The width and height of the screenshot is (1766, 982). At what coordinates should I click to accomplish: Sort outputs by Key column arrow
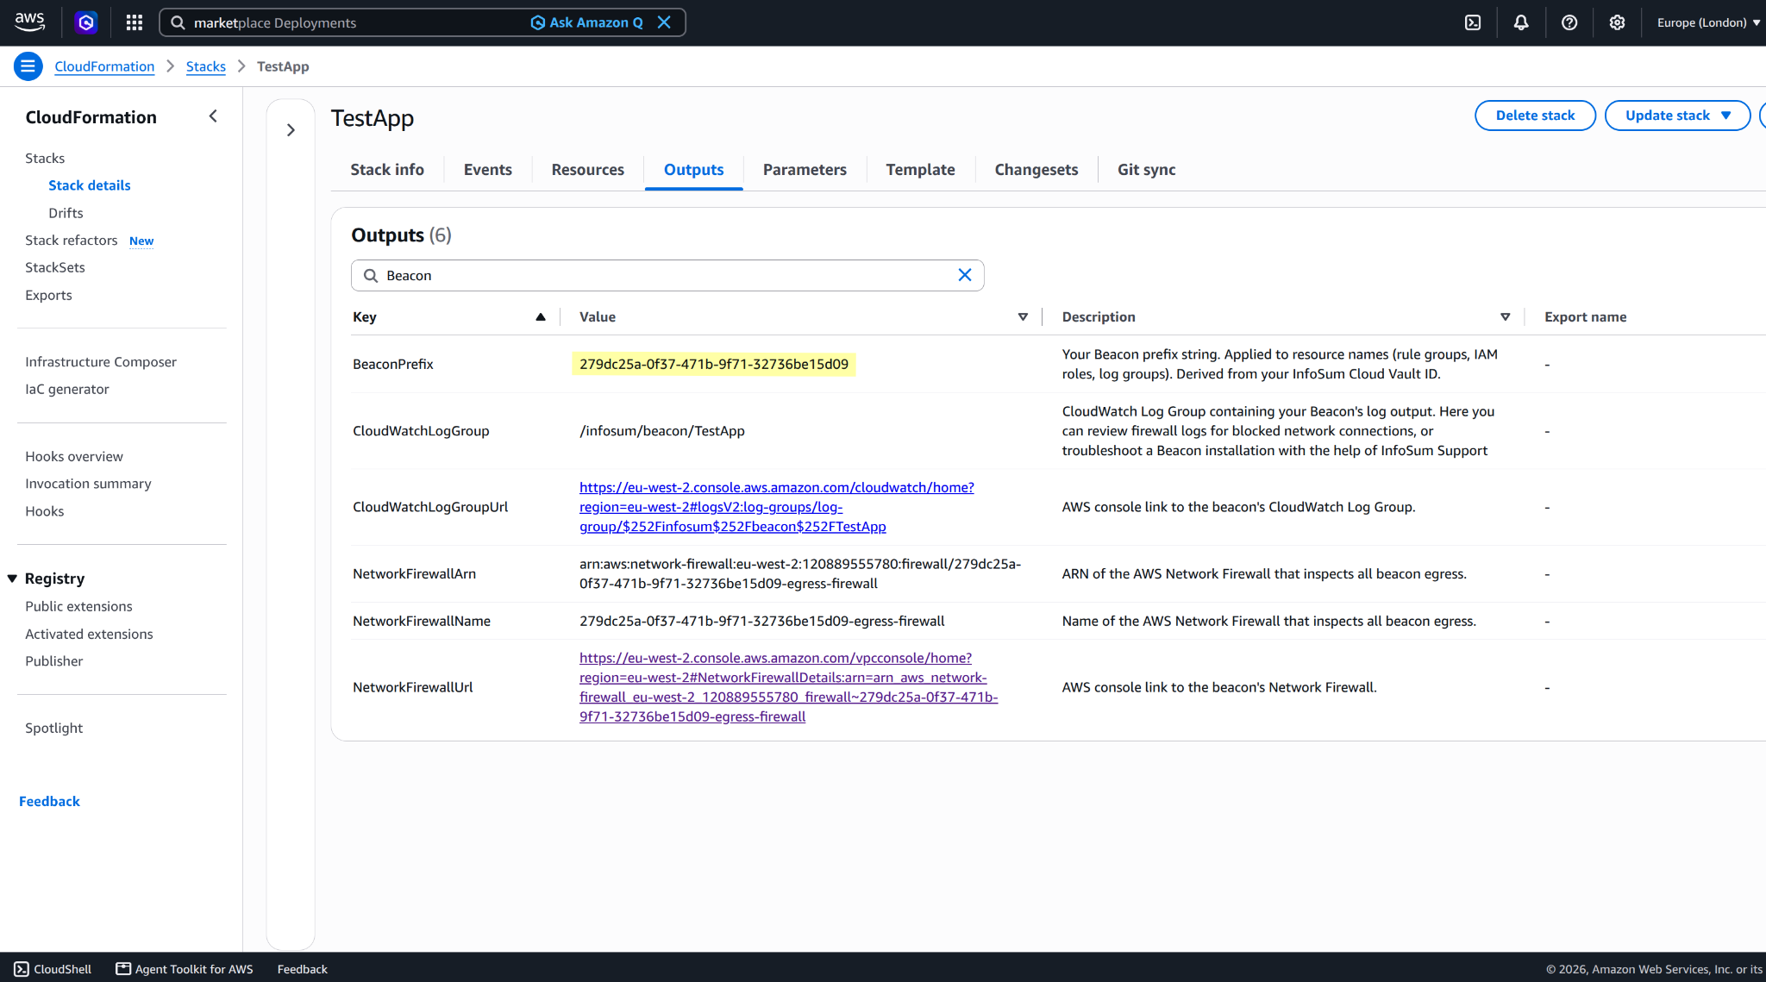point(541,317)
